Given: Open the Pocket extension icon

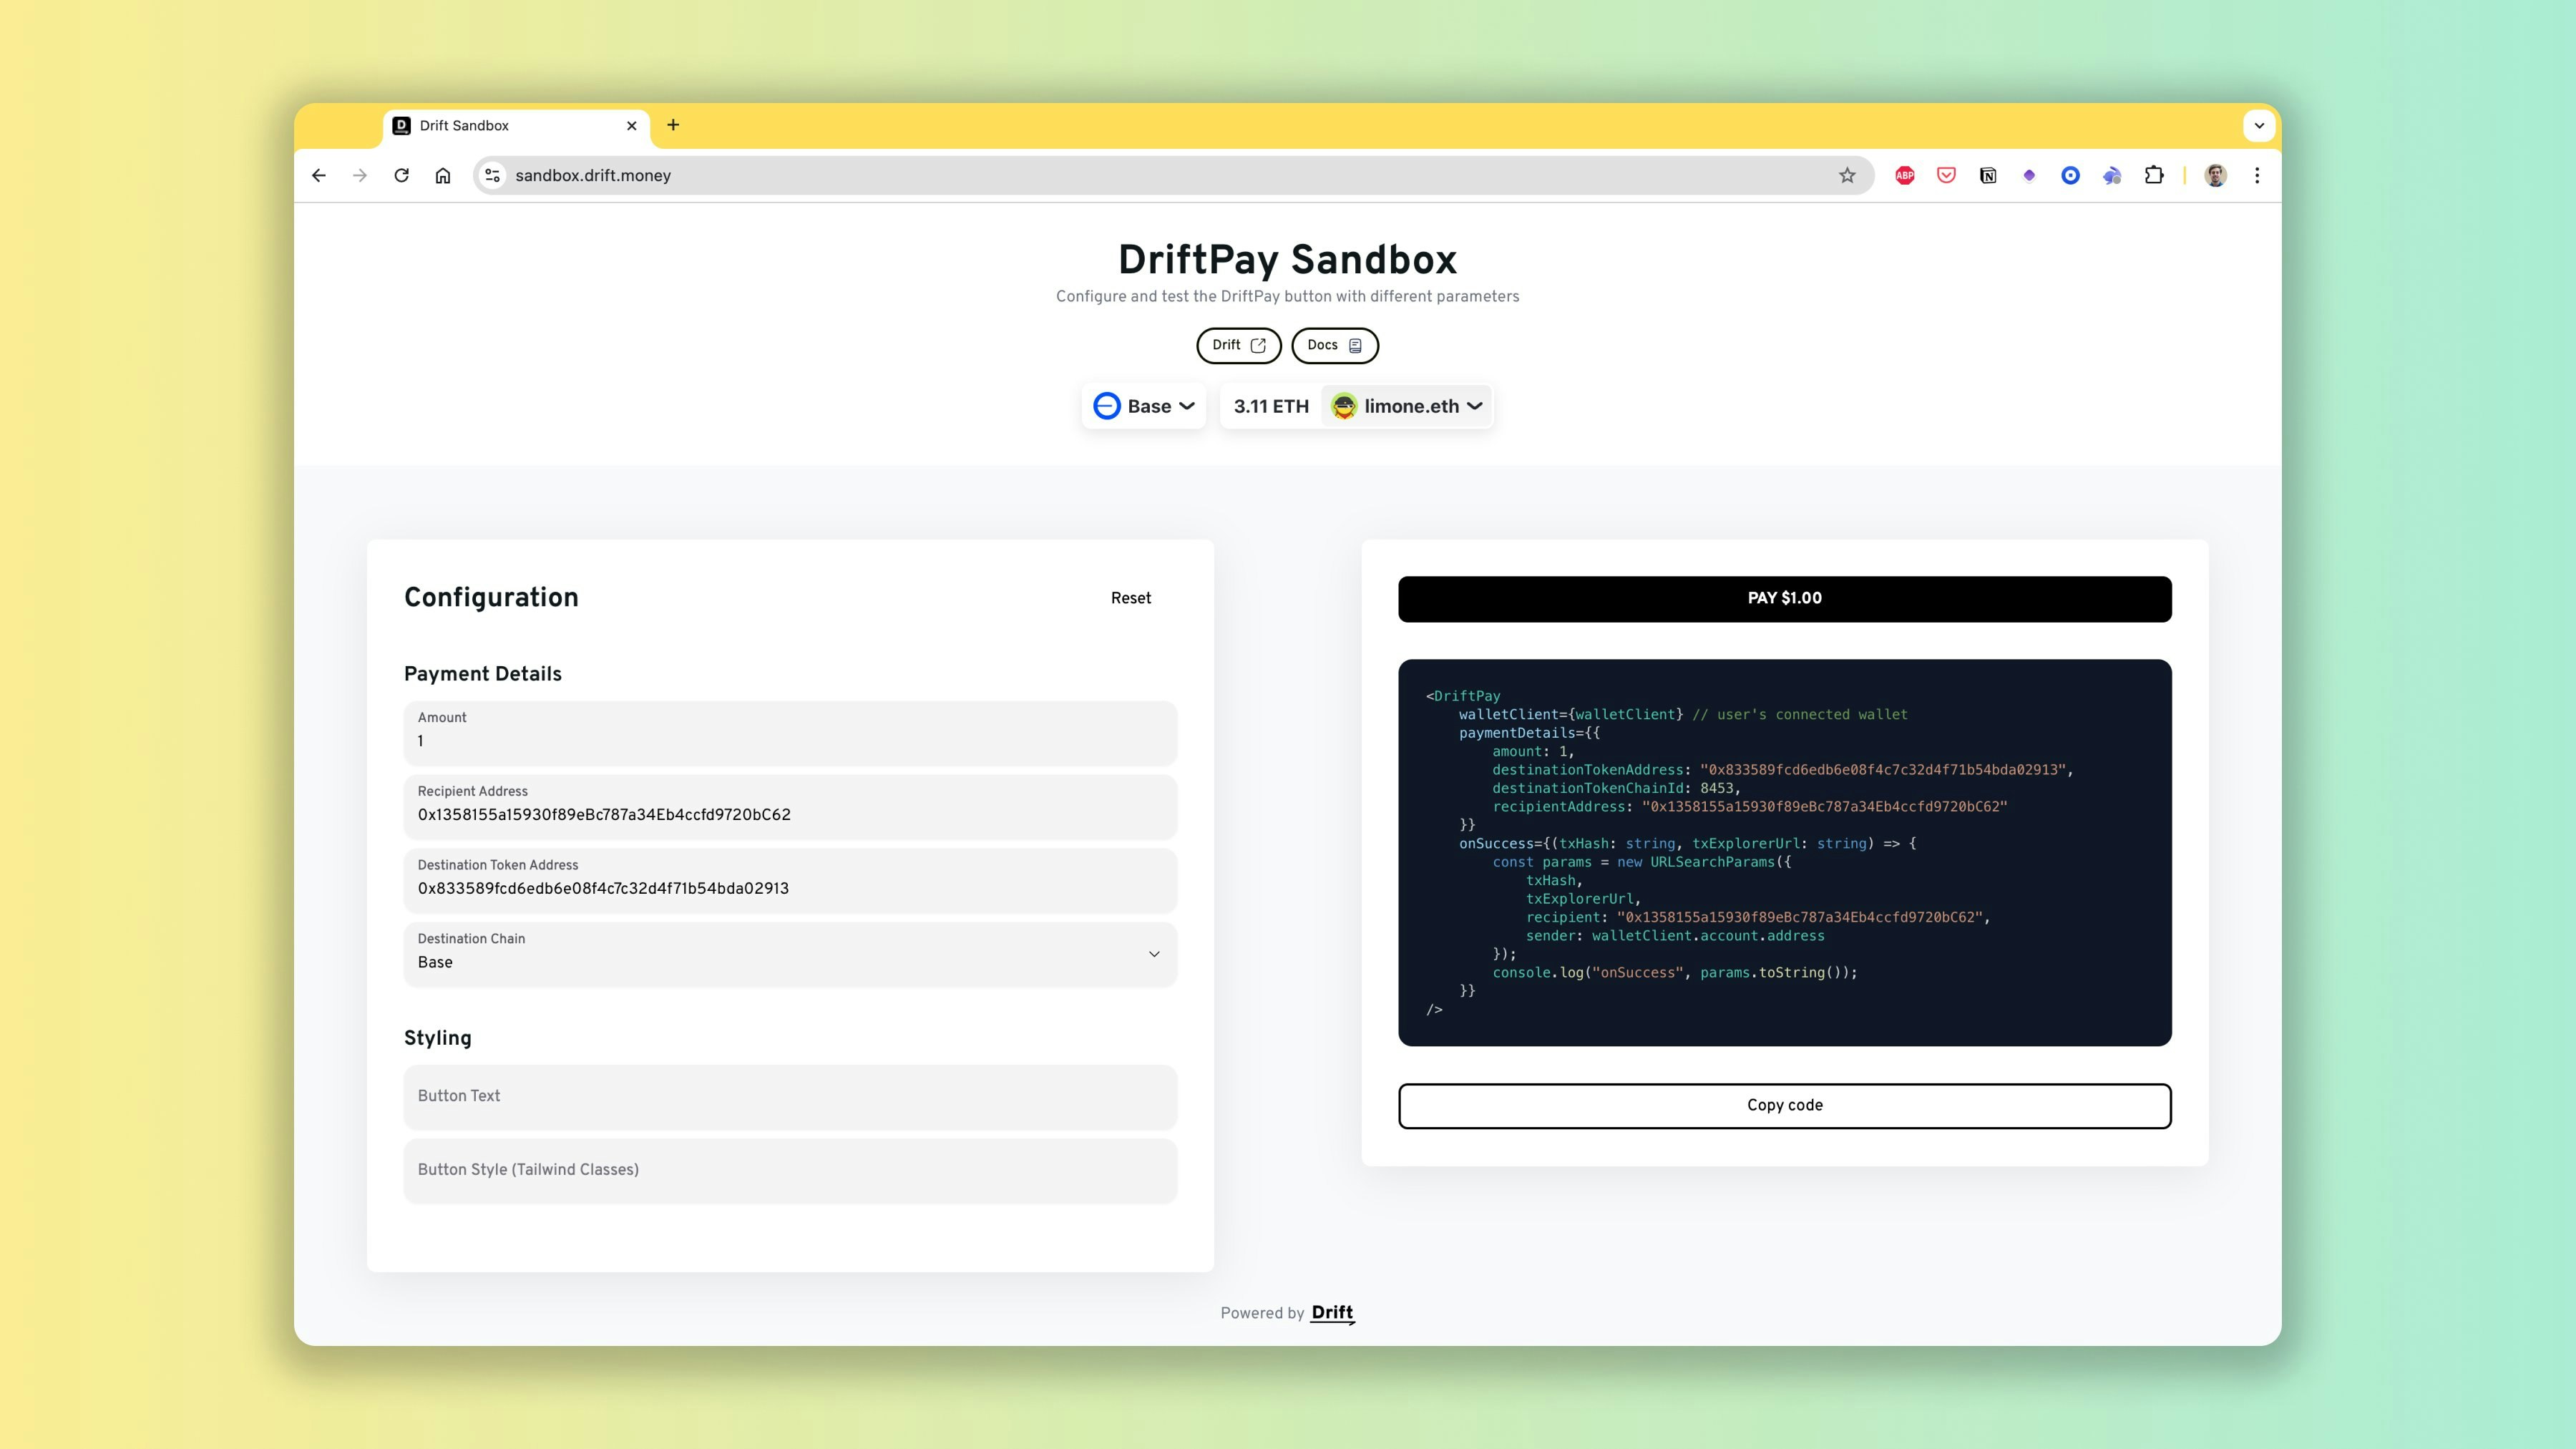Looking at the screenshot, I should 1946,176.
